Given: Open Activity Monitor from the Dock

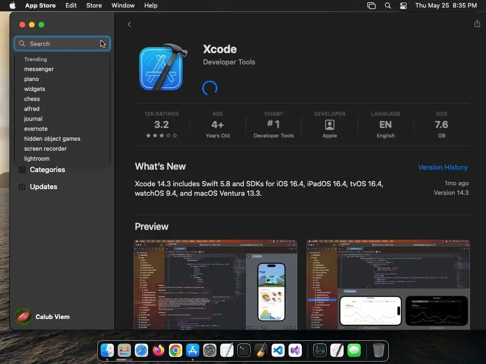Looking at the screenshot, I should [x=319, y=350].
